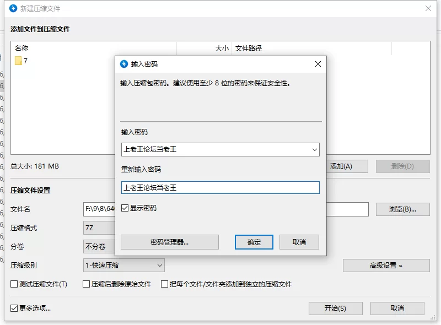Toggle add each file to separate archive

pos(164,284)
